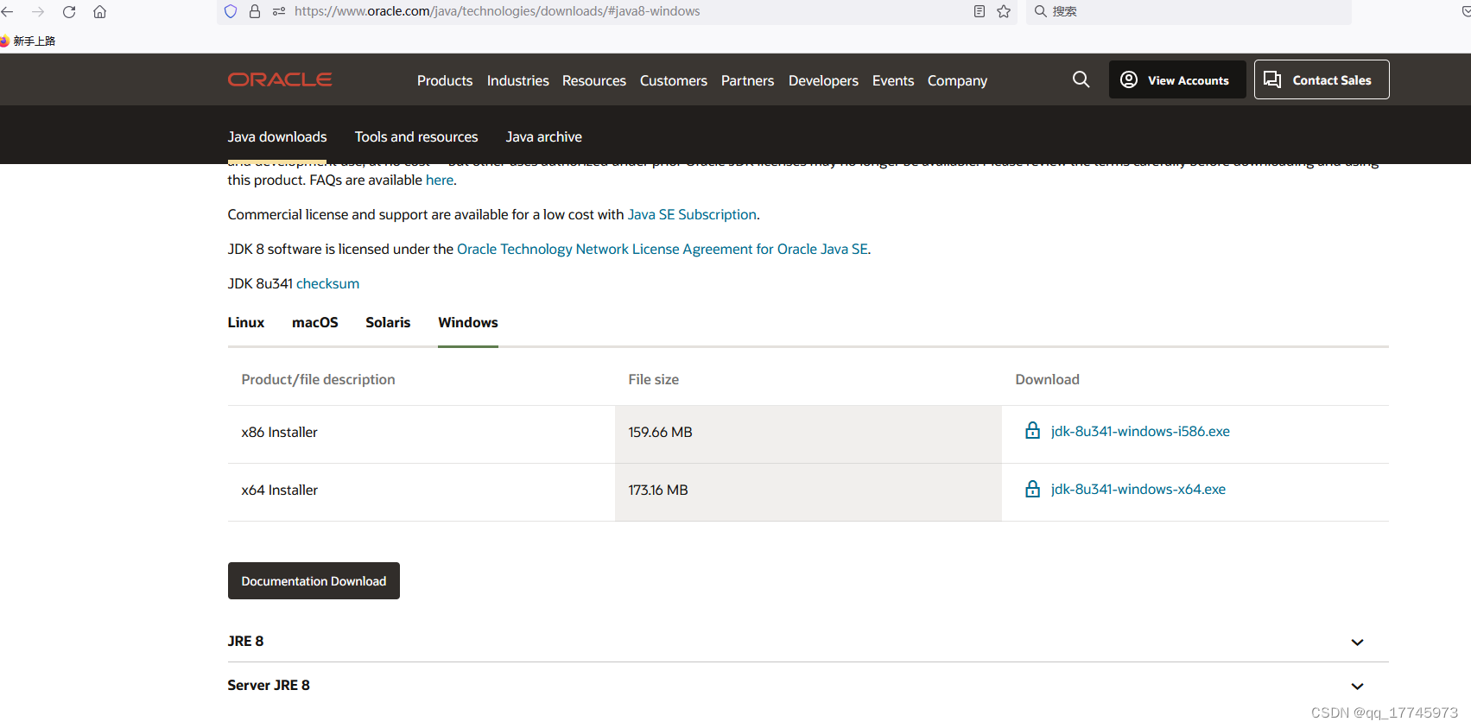Open the tracking protection shield icon
1471x728 pixels.
point(231,11)
